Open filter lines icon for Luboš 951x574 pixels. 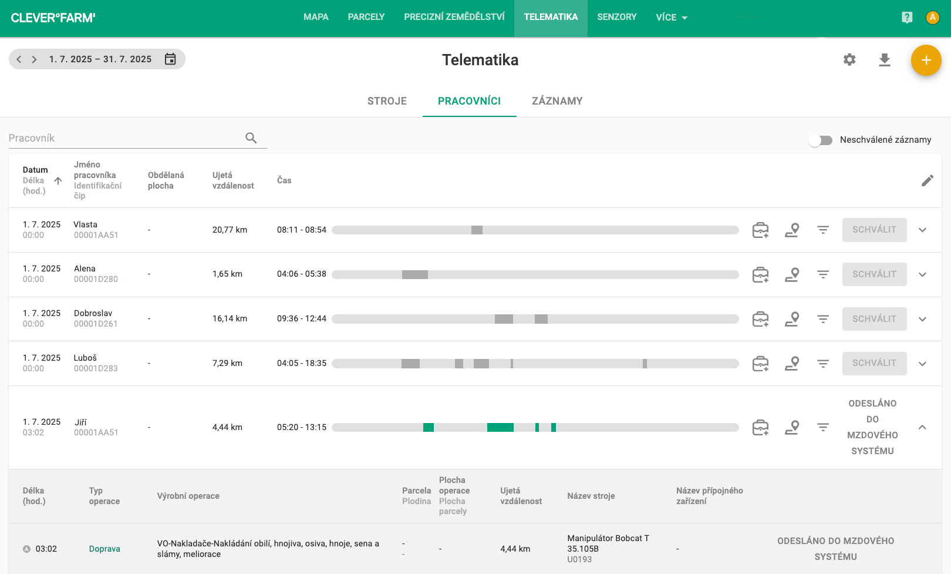click(x=823, y=364)
